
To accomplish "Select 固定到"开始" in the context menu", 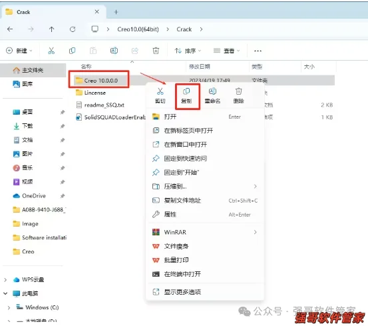I will [x=205, y=172].
